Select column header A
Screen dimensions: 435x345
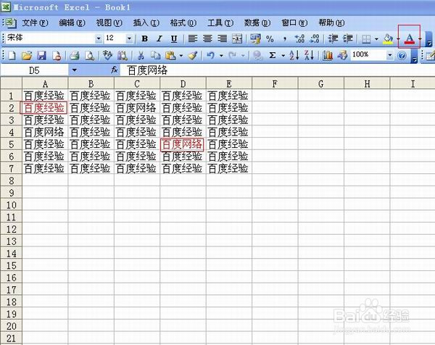pos(45,83)
